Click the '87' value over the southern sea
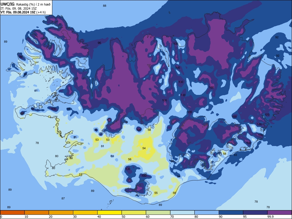The height and width of the screenshot is (219, 292). [x=63, y=199]
